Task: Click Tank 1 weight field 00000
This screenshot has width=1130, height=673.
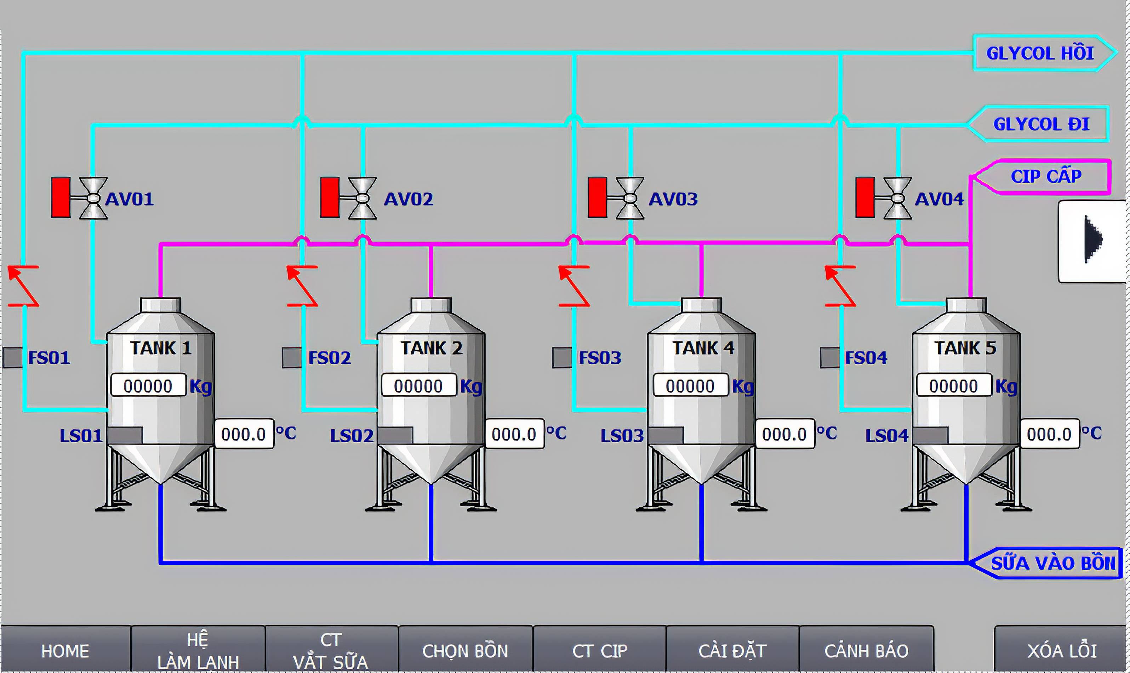Action: 148,385
